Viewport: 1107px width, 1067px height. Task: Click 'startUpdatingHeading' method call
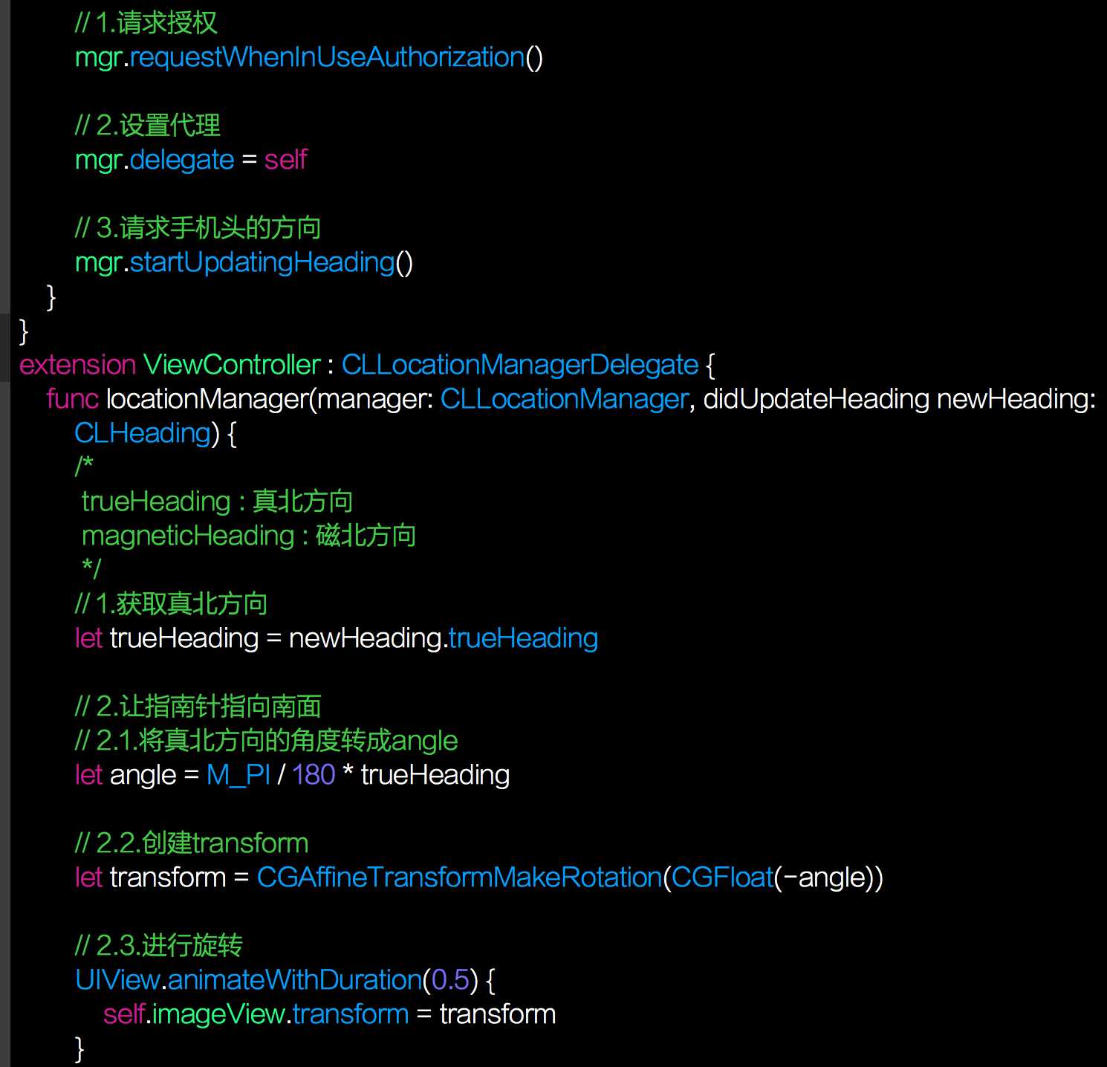(262, 262)
